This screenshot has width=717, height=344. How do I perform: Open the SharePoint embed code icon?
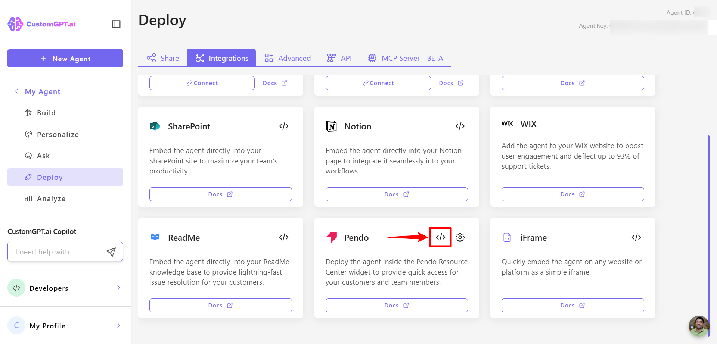tap(284, 126)
